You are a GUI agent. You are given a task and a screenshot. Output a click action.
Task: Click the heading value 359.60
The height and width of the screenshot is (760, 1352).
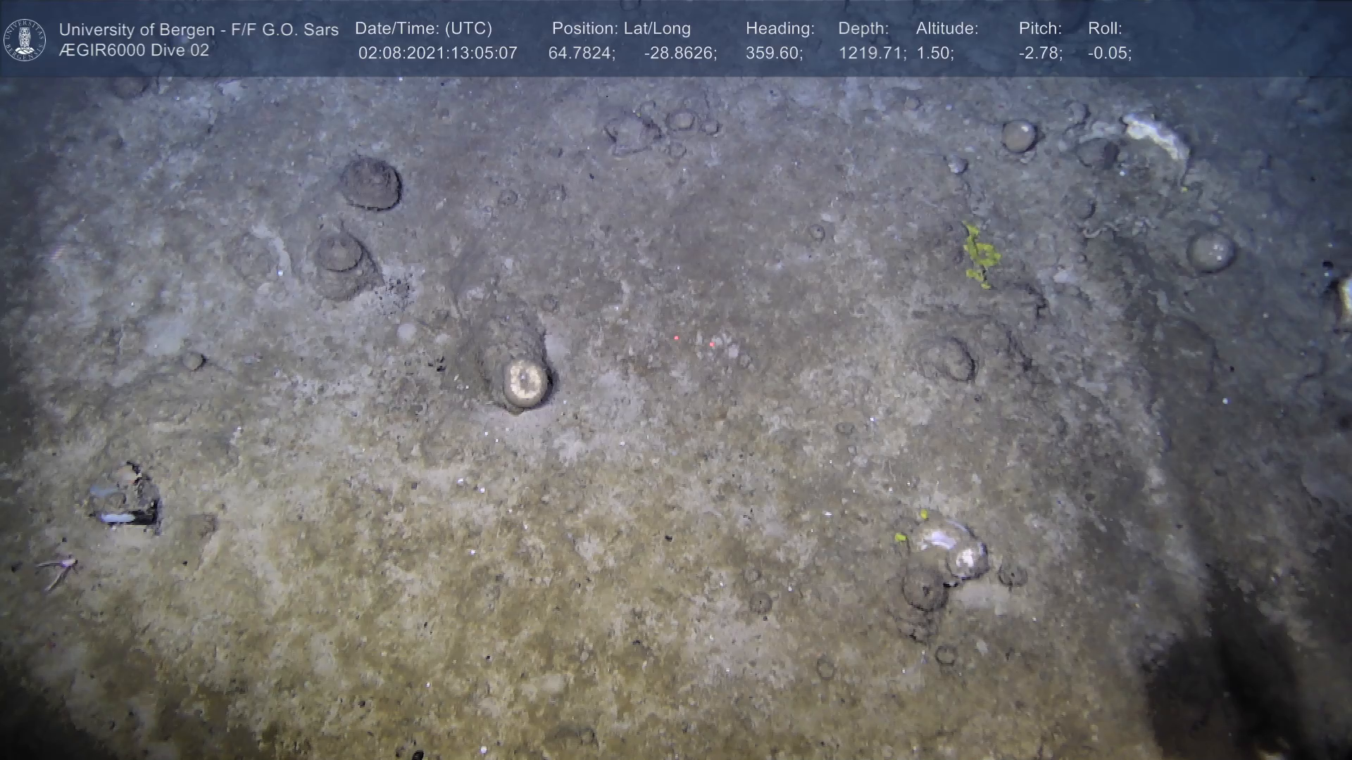[773, 53]
